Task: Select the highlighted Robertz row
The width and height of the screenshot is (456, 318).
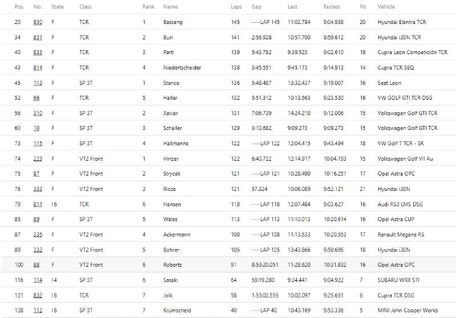Action: tap(229, 265)
